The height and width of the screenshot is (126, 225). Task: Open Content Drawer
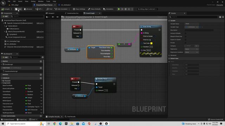coord(8,119)
